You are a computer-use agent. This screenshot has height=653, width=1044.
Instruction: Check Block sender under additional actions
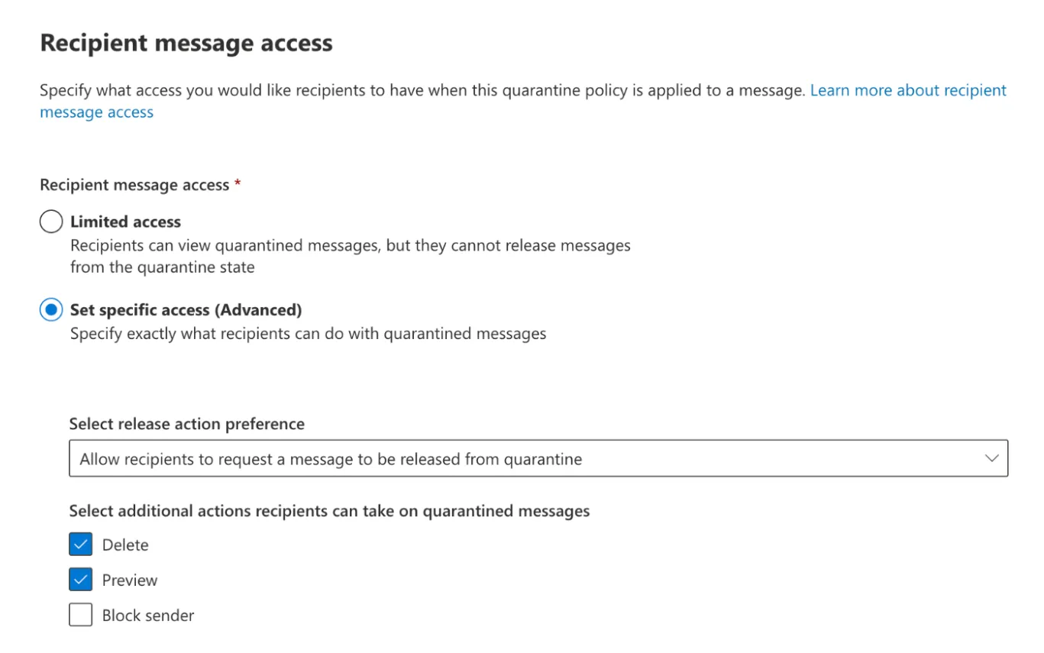[x=80, y=614]
